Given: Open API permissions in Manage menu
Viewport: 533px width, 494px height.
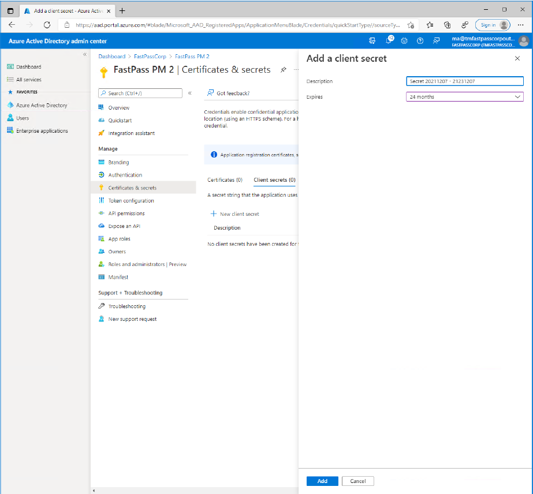Looking at the screenshot, I should pyautogui.click(x=126, y=214).
